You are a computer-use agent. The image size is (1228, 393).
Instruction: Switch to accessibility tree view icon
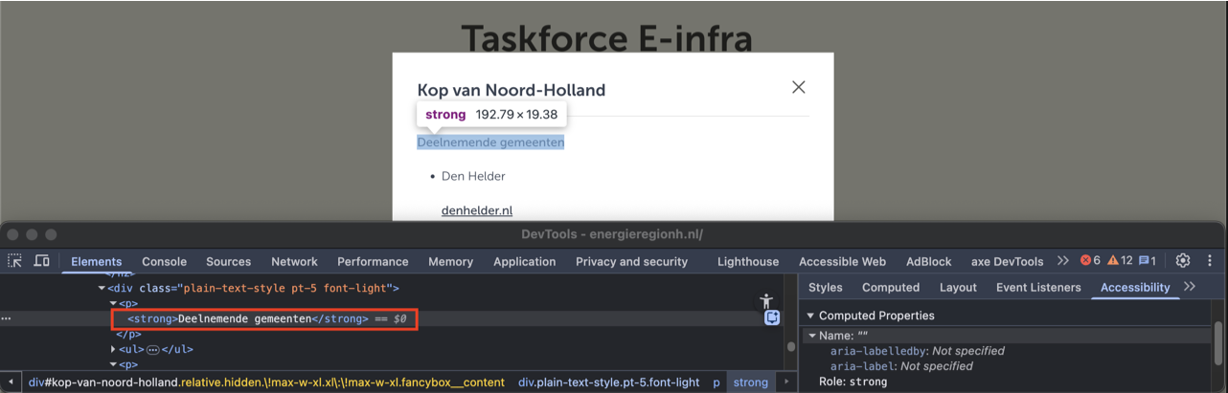point(766,301)
